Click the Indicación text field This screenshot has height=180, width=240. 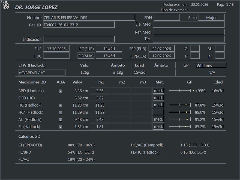click(x=79, y=39)
